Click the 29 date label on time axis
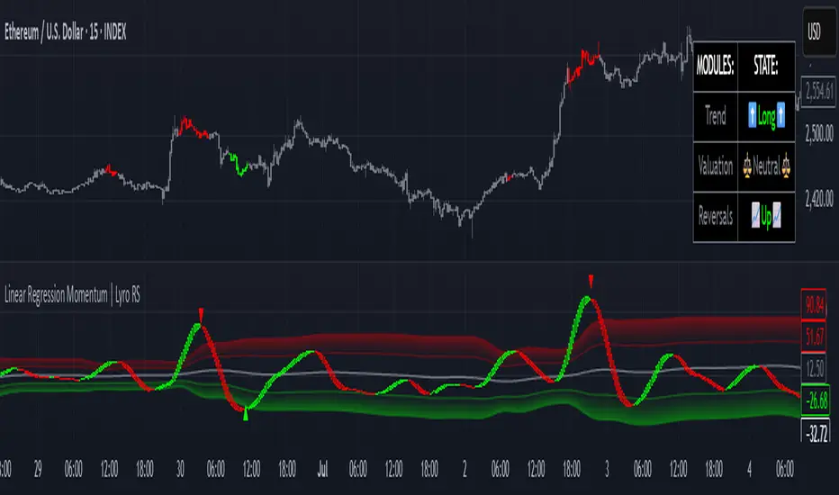The width and height of the screenshot is (839, 495). click(x=38, y=469)
